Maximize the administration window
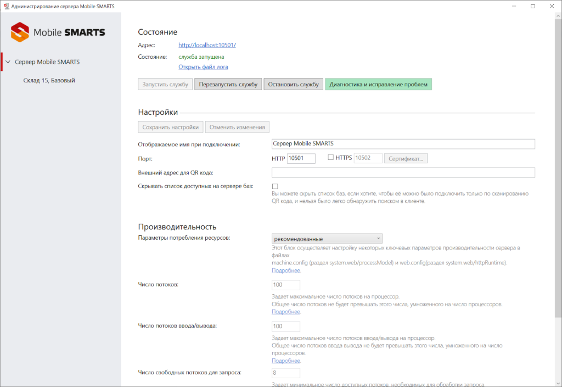The width and height of the screenshot is (562, 387). 533,6
